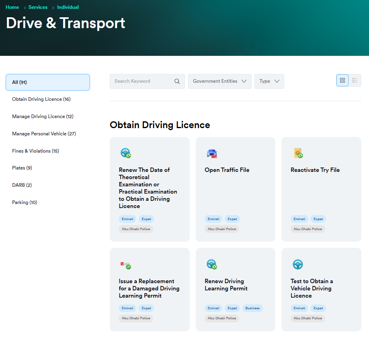The width and height of the screenshot is (369, 337).
Task: Select the All (91) category
Action: tap(48, 82)
